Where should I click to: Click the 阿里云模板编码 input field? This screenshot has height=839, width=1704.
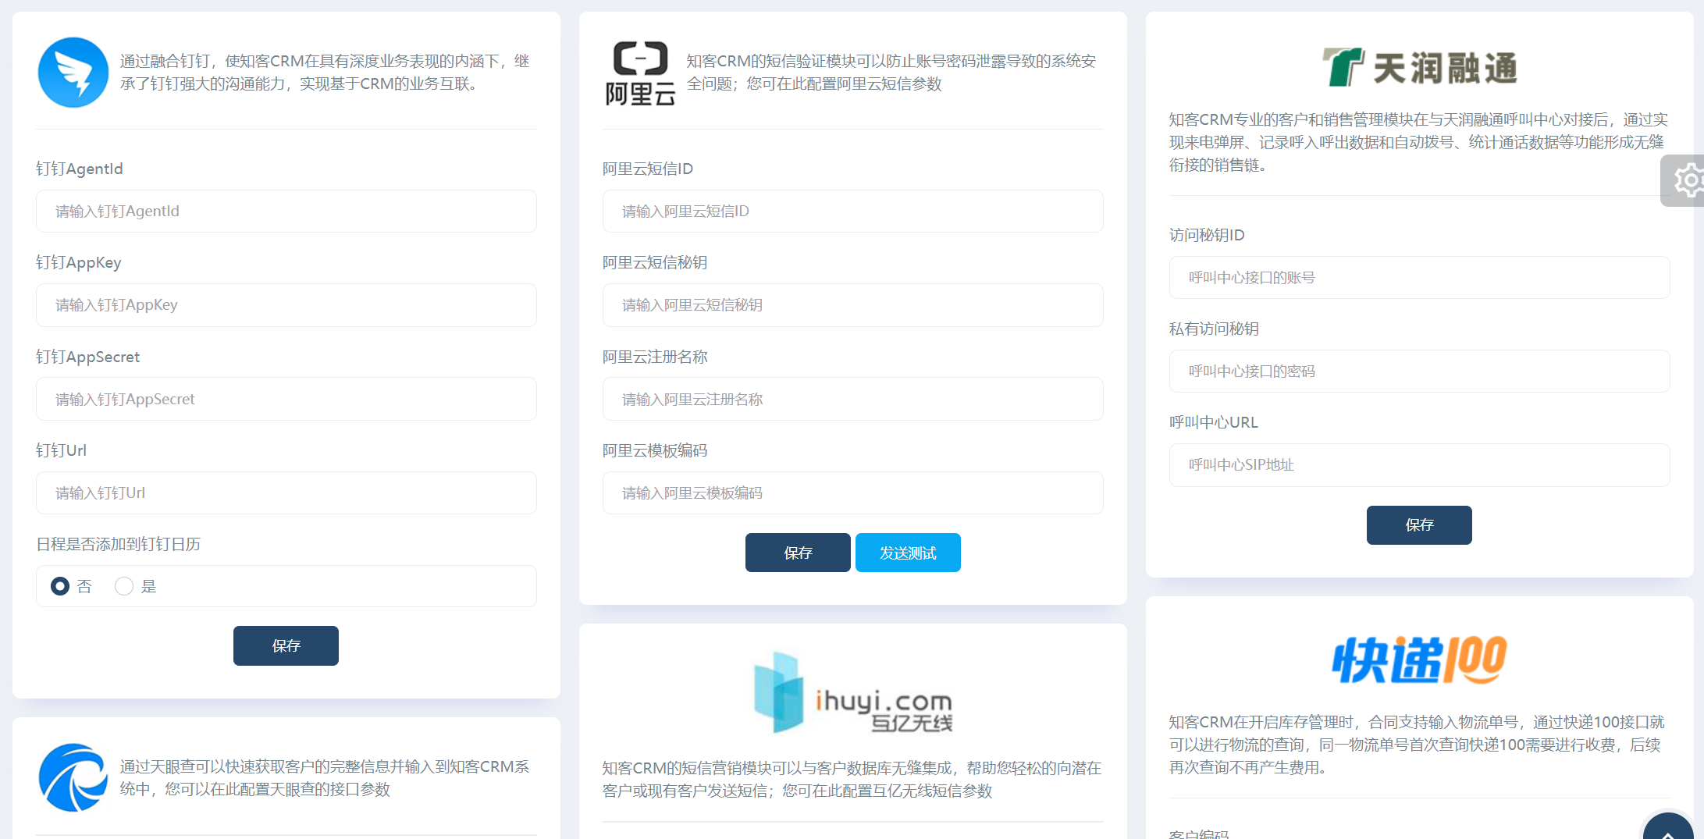(852, 492)
